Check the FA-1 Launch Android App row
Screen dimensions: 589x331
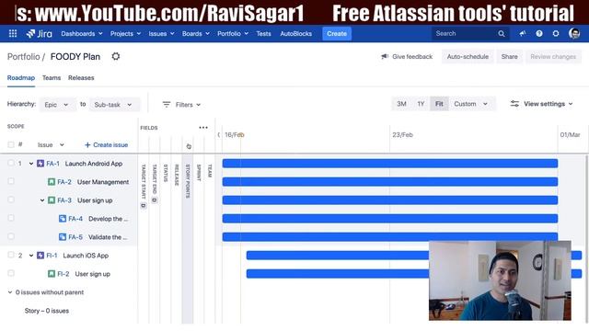[11, 163]
